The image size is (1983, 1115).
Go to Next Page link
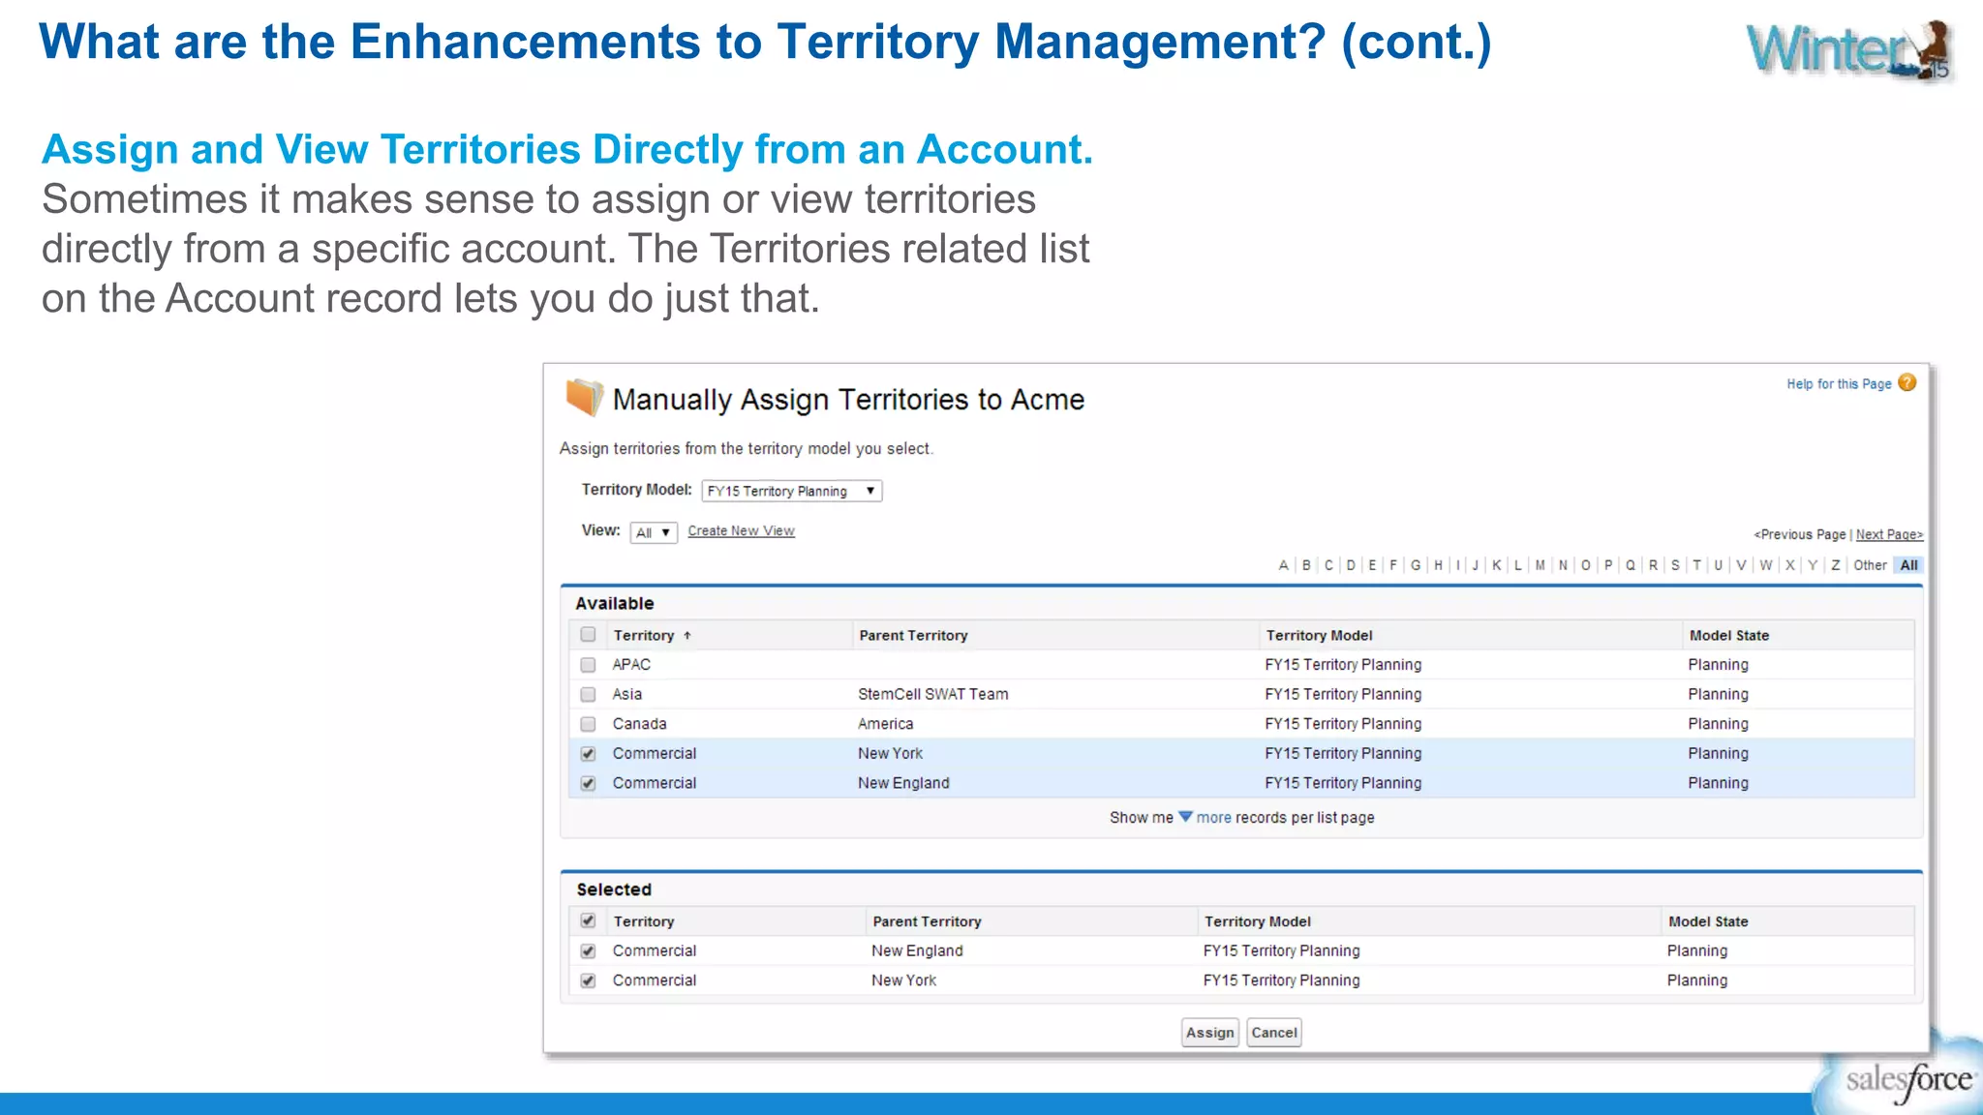click(x=1889, y=534)
